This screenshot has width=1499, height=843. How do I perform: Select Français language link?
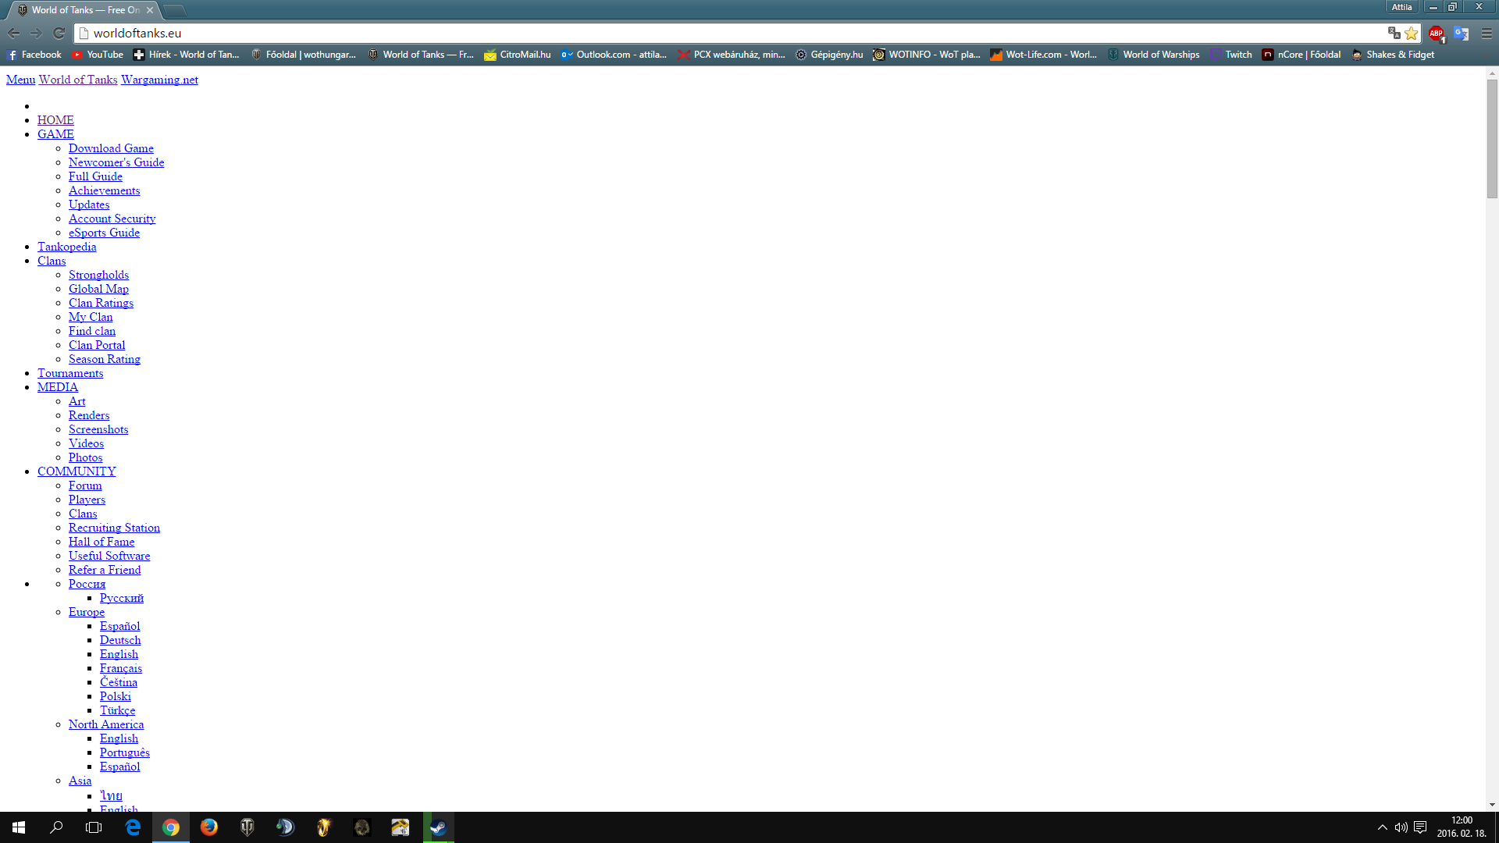pyautogui.click(x=121, y=668)
